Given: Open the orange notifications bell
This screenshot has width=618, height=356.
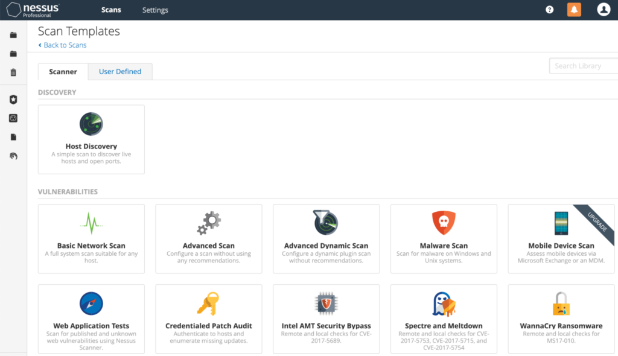Looking at the screenshot, I should coord(574,10).
